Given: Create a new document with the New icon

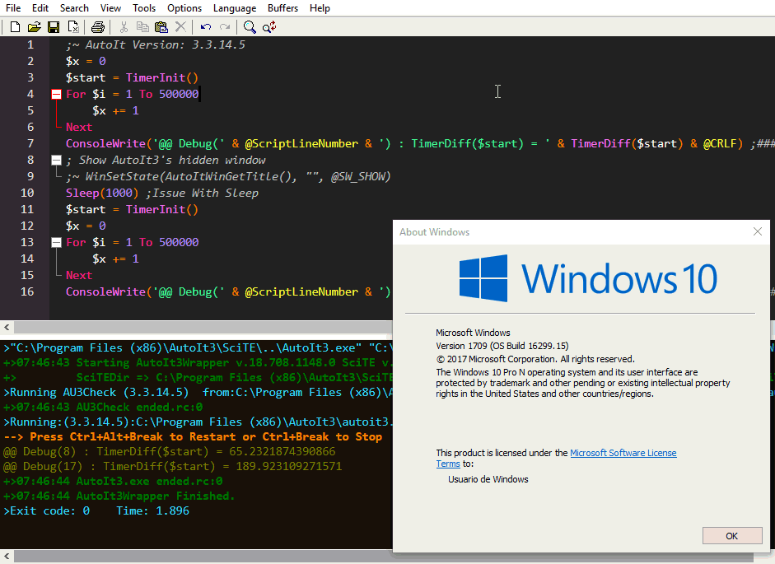Looking at the screenshot, I should coord(15,26).
